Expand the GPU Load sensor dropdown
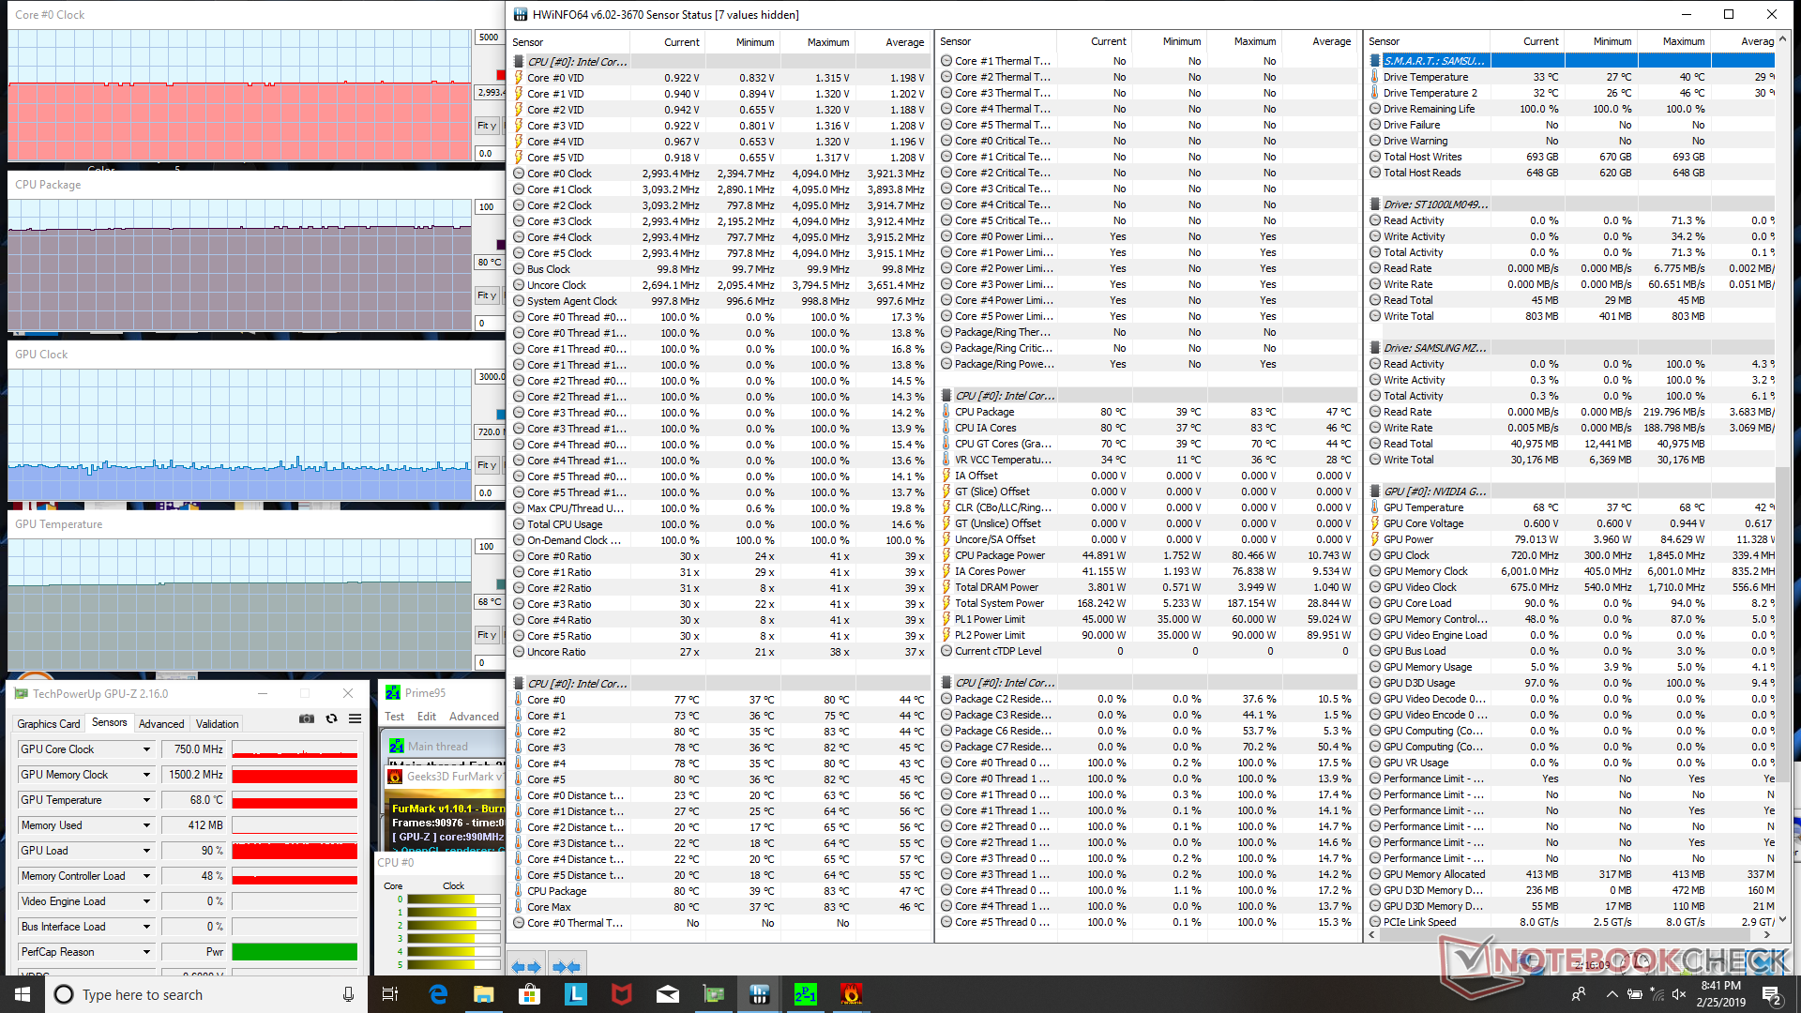Screen dimensions: 1801x1013 (x=146, y=851)
